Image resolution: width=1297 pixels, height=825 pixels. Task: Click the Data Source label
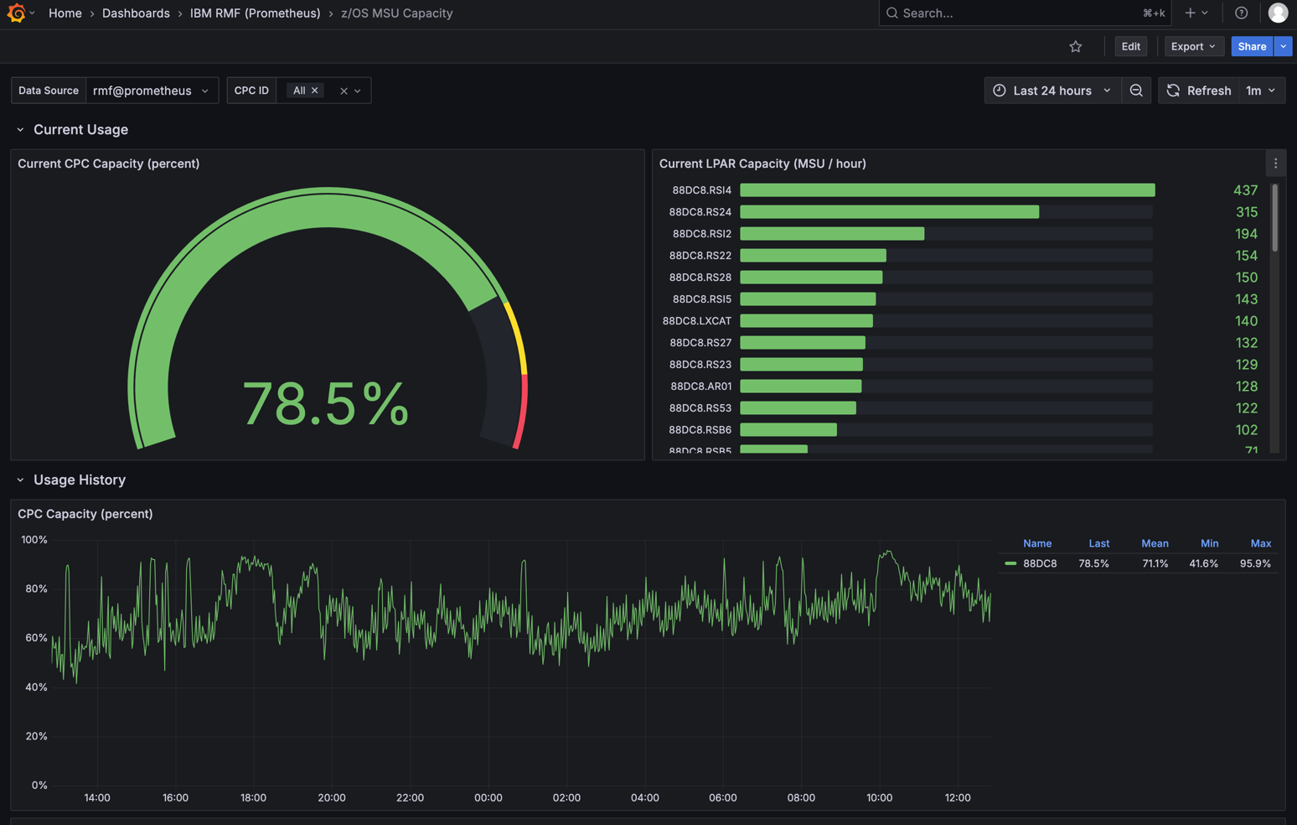point(49,91)
